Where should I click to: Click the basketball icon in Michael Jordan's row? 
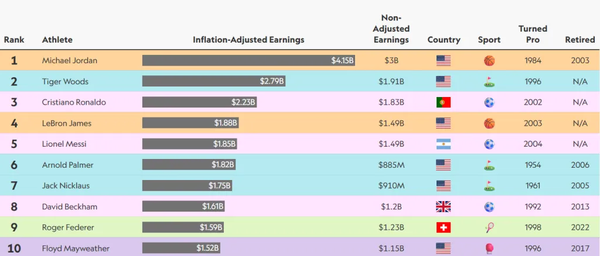pyautogui.click(x=489, y=60)
